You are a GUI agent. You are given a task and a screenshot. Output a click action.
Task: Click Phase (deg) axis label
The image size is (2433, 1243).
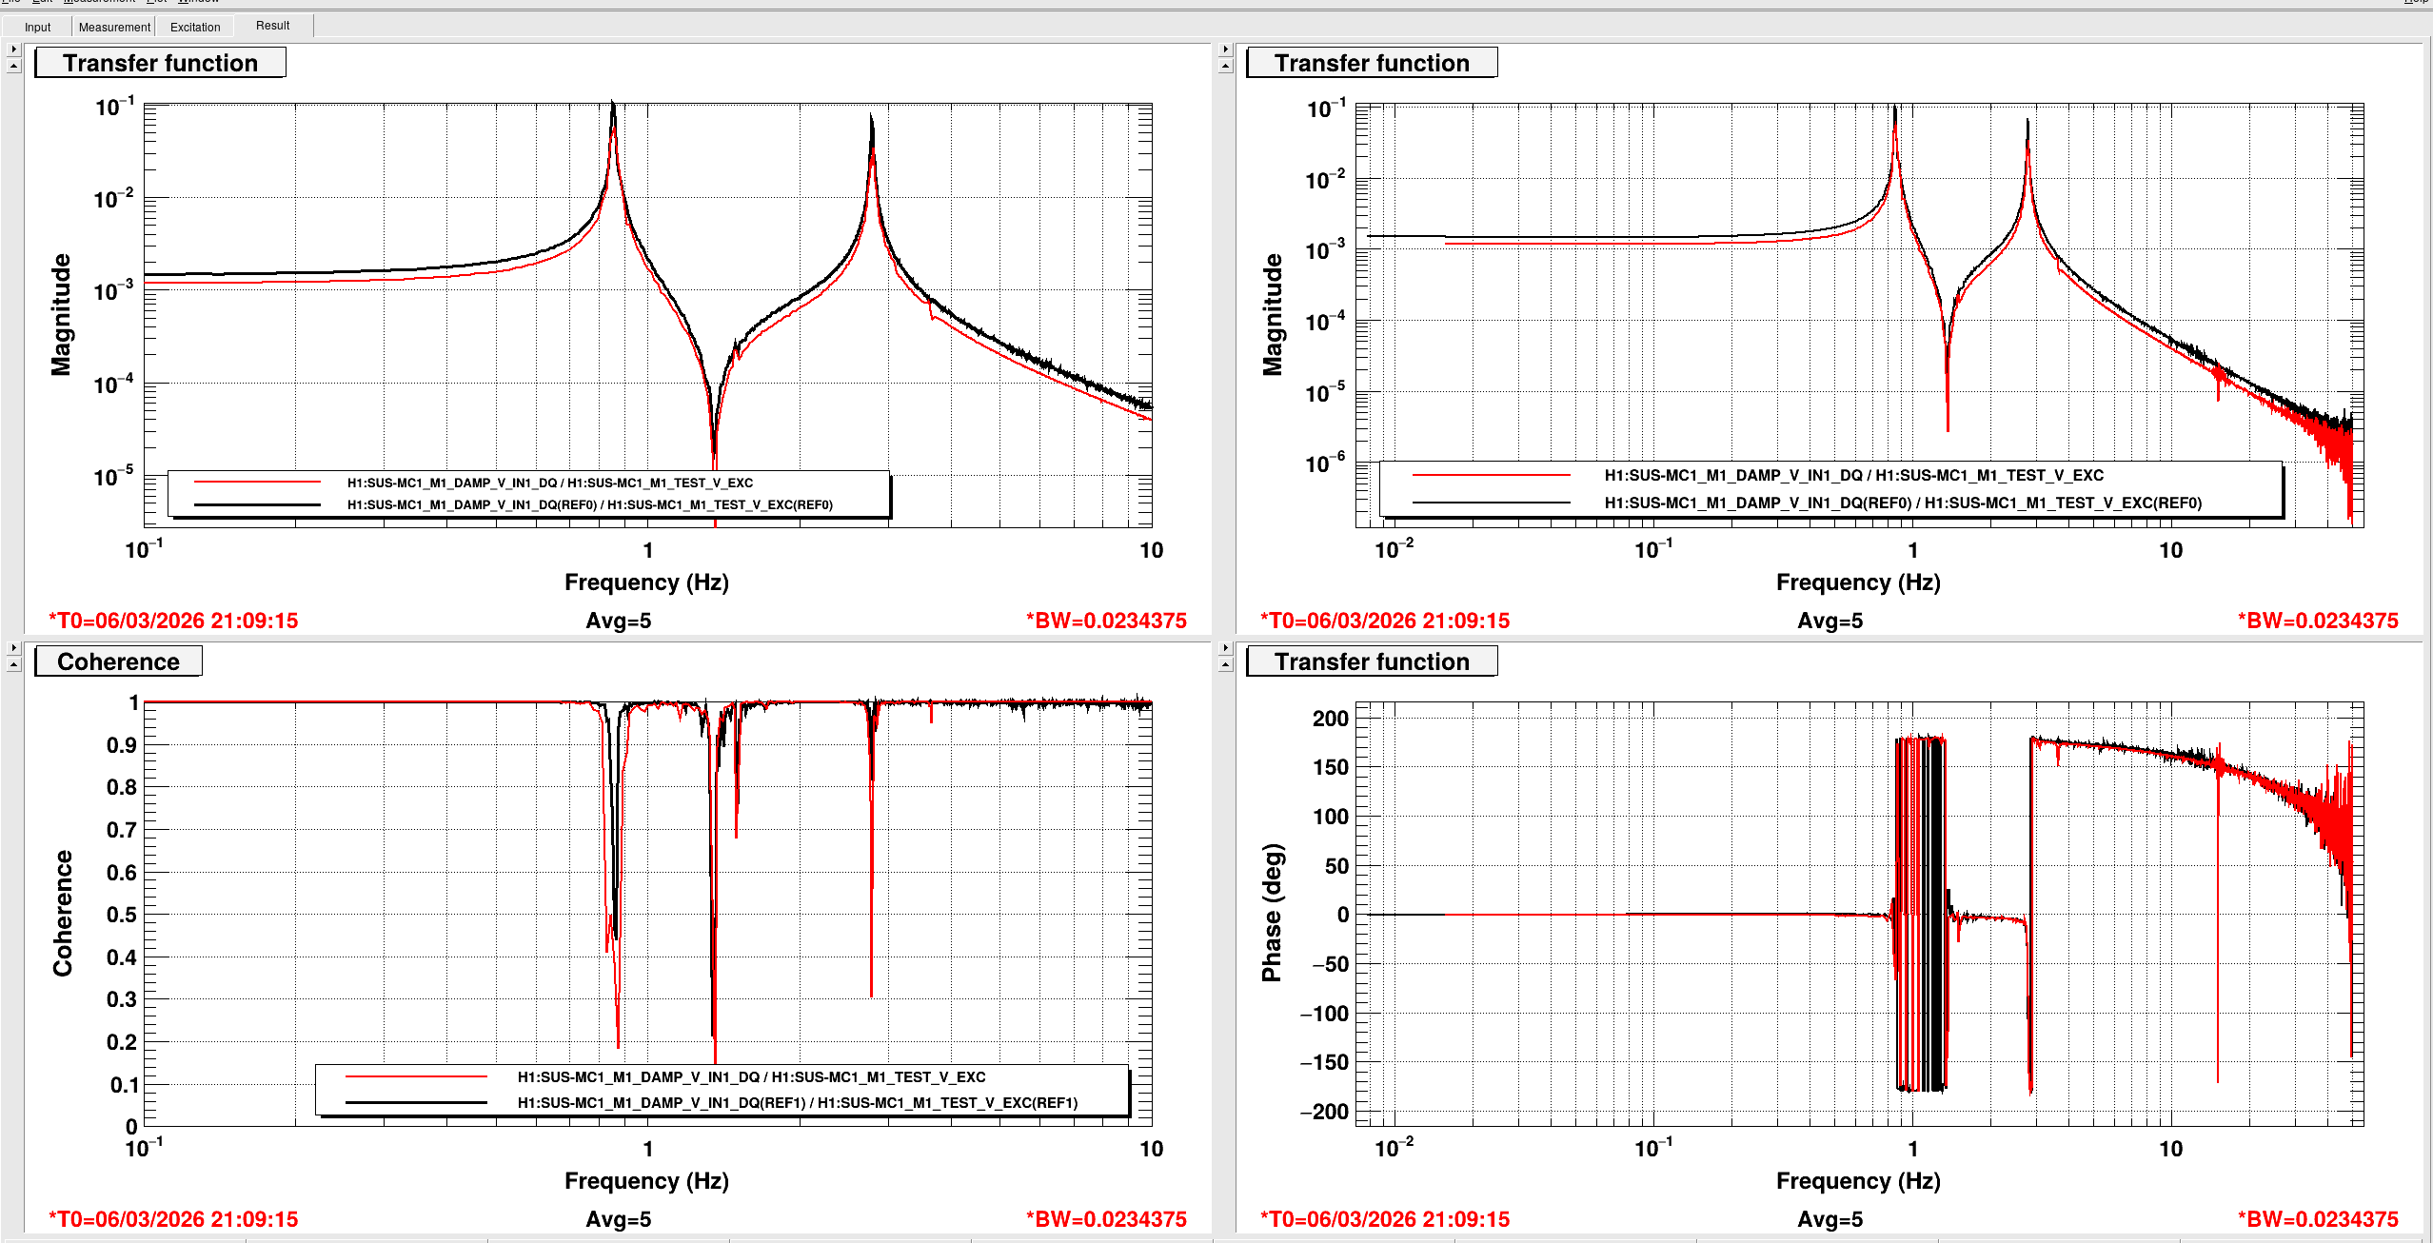tap(1272, 912)
